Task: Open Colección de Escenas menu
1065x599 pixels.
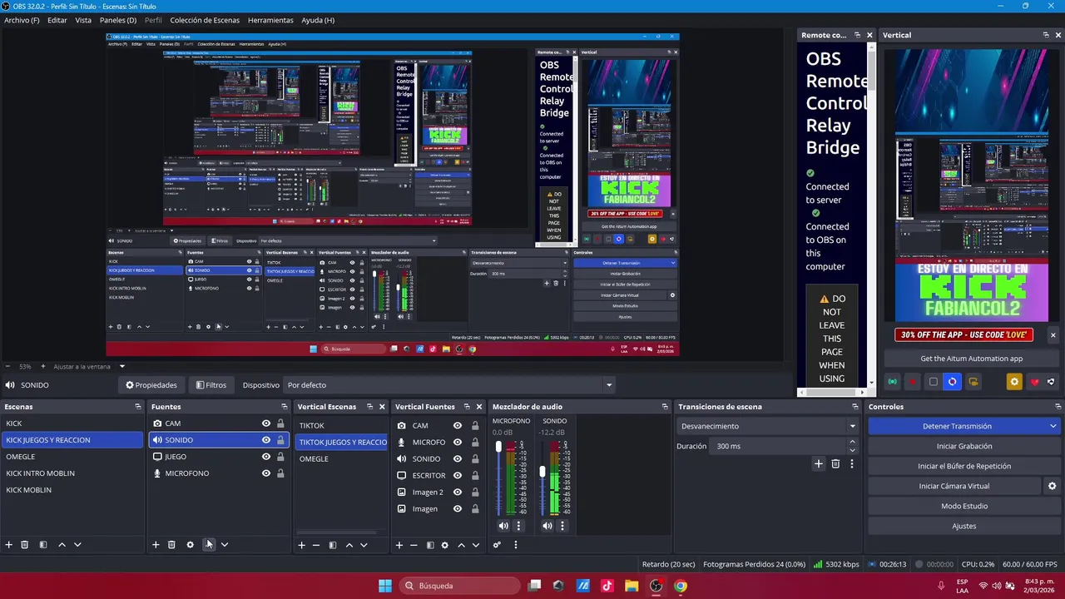Action: [x=205, y=20]
